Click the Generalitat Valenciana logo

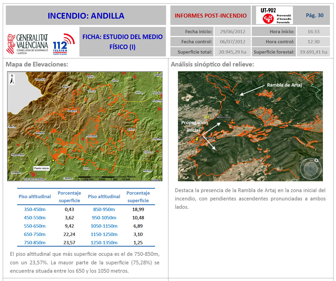[x=27, y=44]
